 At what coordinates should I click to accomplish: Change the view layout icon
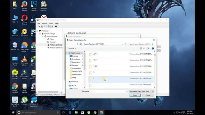pos(141,48)
